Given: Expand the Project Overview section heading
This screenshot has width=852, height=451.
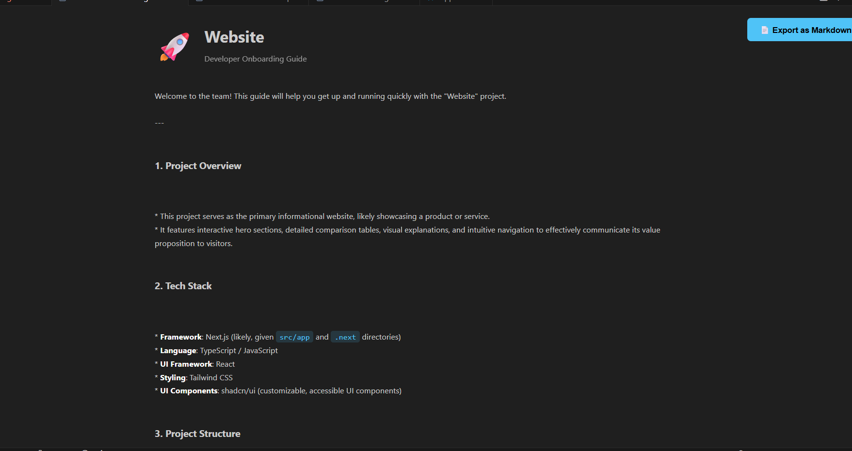Looking at the screenshot, I should click(198, 166).
